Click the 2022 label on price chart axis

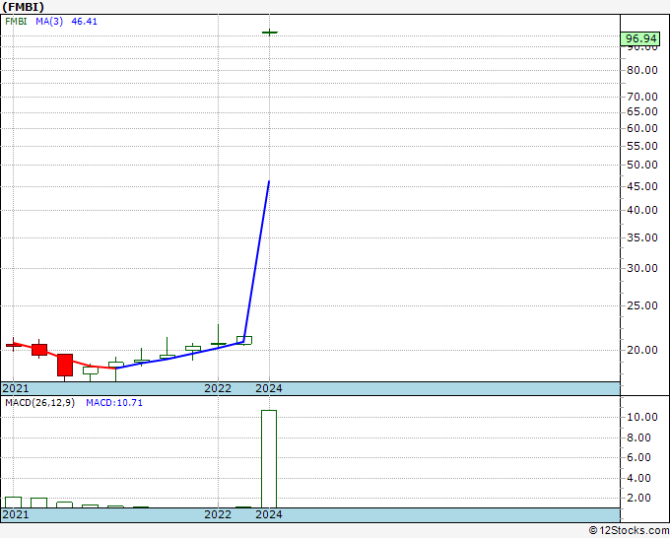(218, 388)
